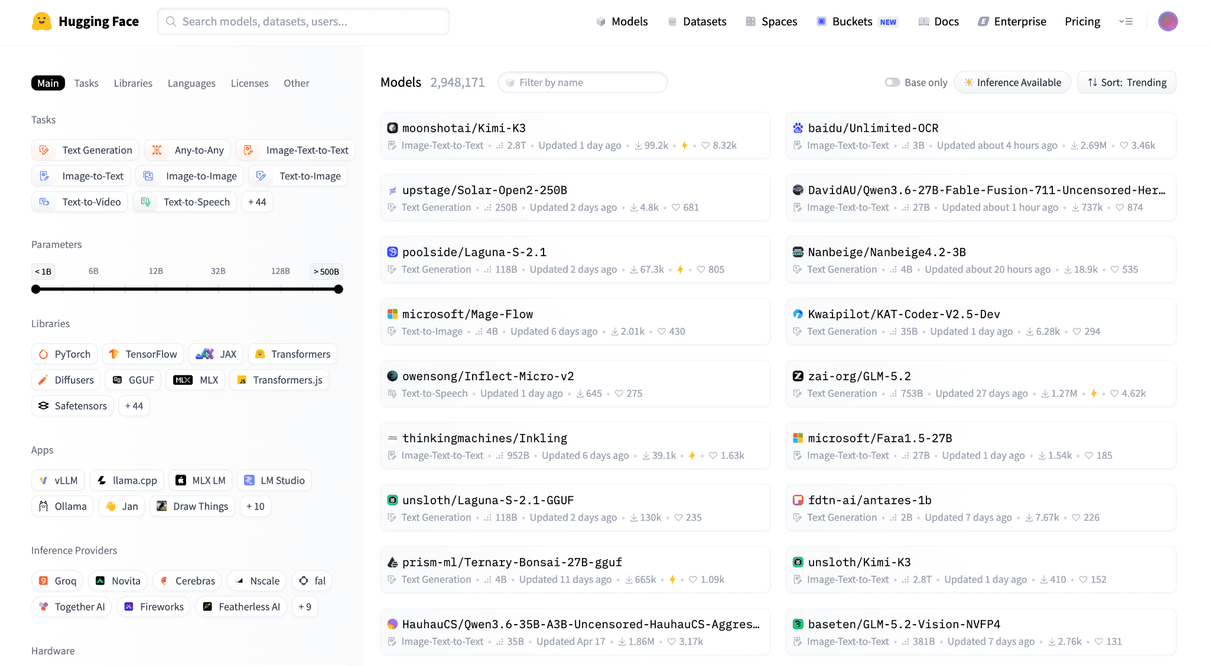Open the Datasets navigation item
Viewport: 1210px width, 666px height.
pos(697,21)
